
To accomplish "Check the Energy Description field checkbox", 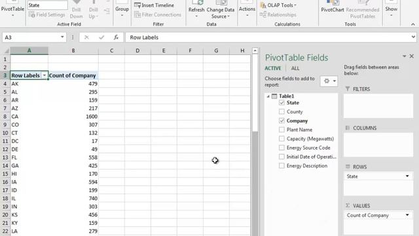I will (x=282, y=166).
